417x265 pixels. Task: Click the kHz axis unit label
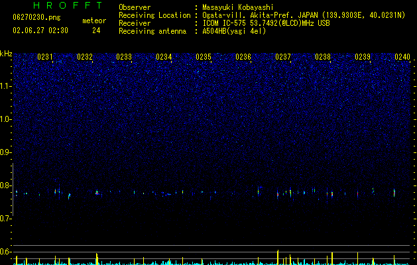tap(6, 54)
